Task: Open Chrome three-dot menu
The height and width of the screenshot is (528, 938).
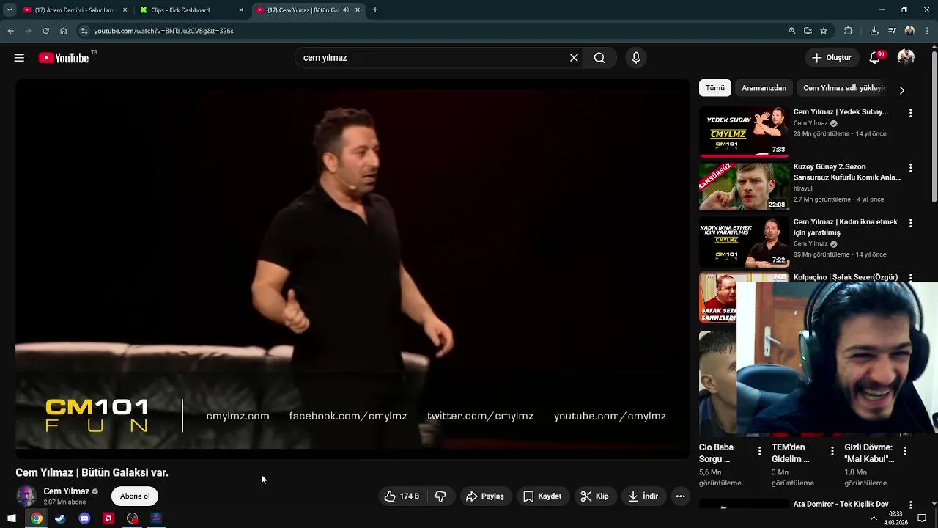Action: point(928,31)
